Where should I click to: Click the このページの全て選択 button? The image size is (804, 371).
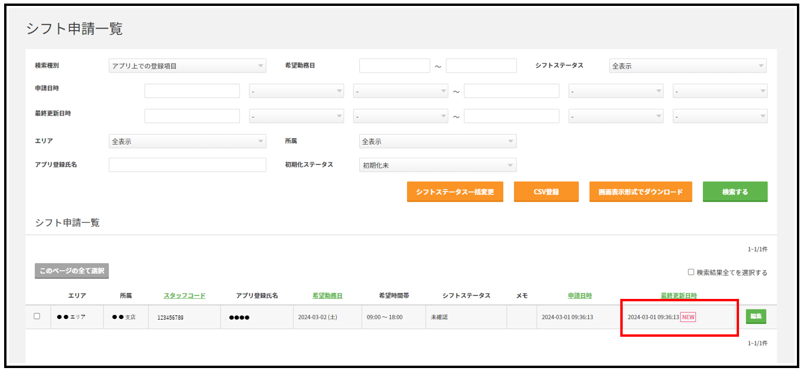[71, 271]
